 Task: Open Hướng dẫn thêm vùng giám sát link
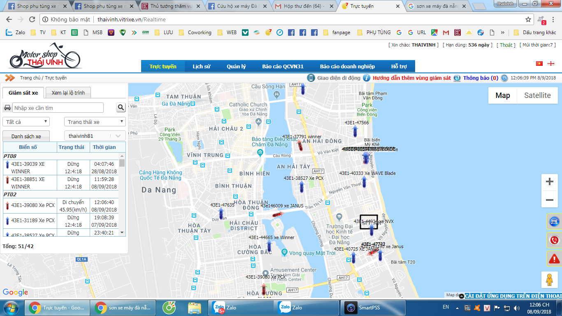coord(412,78)
